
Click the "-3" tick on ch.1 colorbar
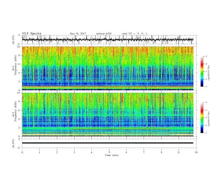[x=206, y=56]
